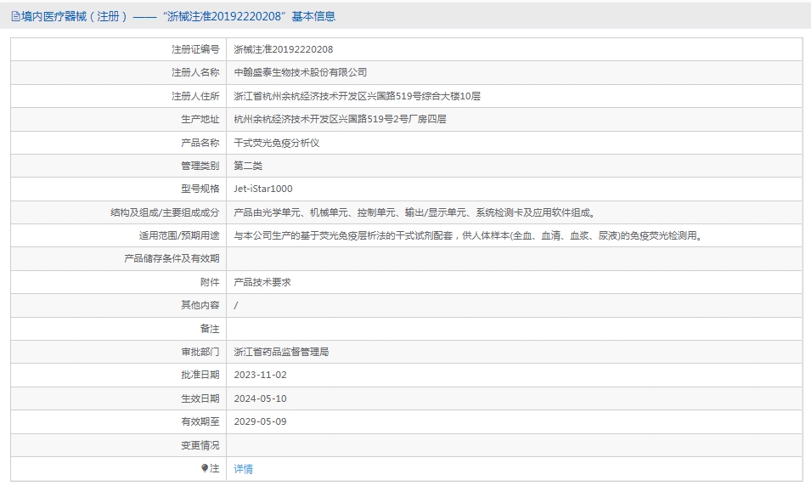The image size is (811, 486).
Task: Click the expiry date 2029-05-09
Action: coord(260,421)
